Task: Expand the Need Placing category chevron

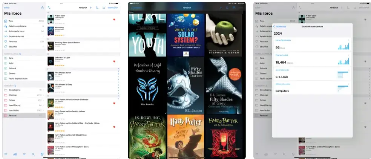Action: (43, 105)
